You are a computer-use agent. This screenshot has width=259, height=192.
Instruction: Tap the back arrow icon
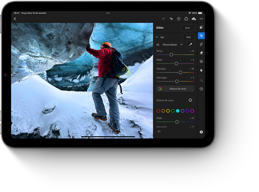tap(15, 19)
